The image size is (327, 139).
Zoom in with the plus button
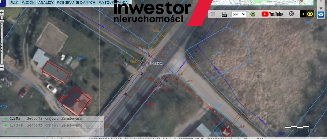point(2,13)
